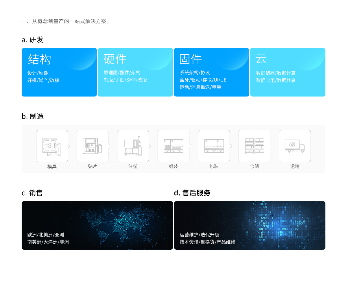Click the 运营维护/迭代升级 text
The height and width of the screenshot is (289, 347).
click(200, 235)
